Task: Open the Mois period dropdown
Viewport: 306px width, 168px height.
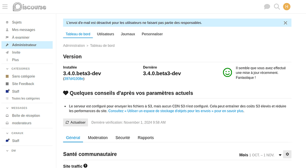Action: pyautogui.click(x=260, y=155)
